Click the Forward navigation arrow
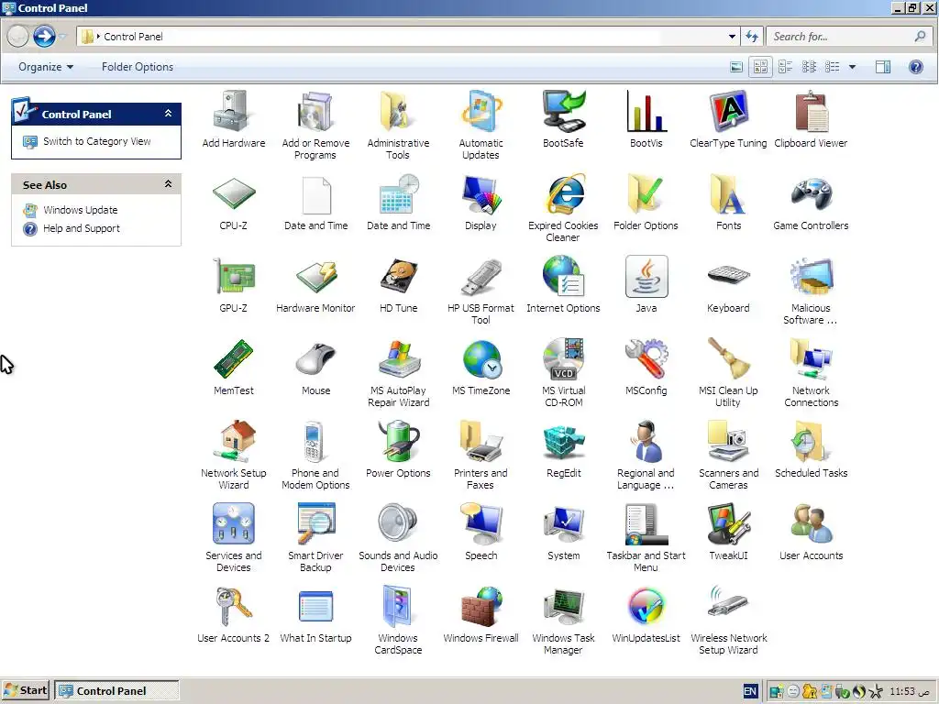939x704 pixels. 44,37
